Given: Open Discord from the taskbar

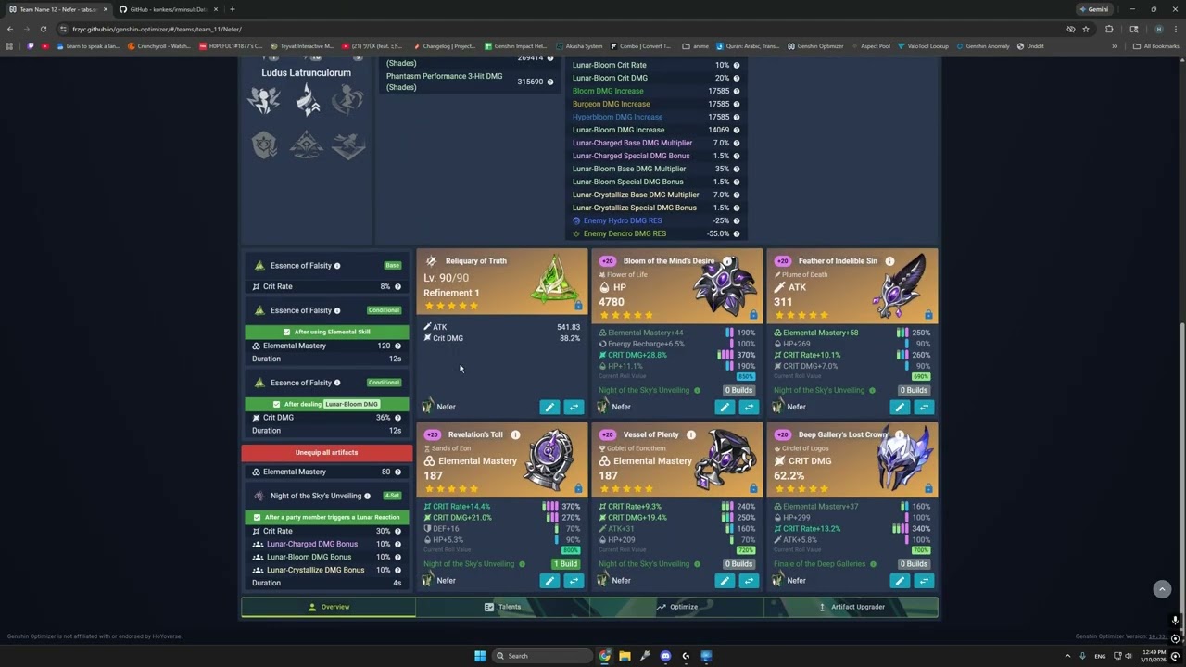Looking at the screenshot, I should (665, 656).
